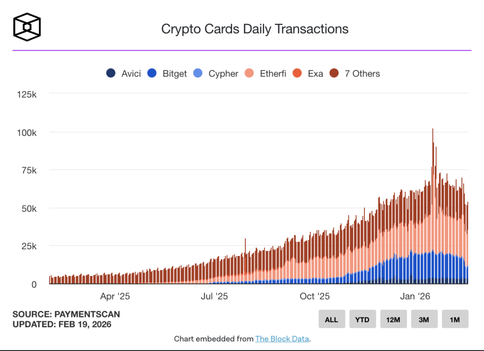Click the Avici legend color dot
This screenshot has width=484, height=351.
coord(110,73)
